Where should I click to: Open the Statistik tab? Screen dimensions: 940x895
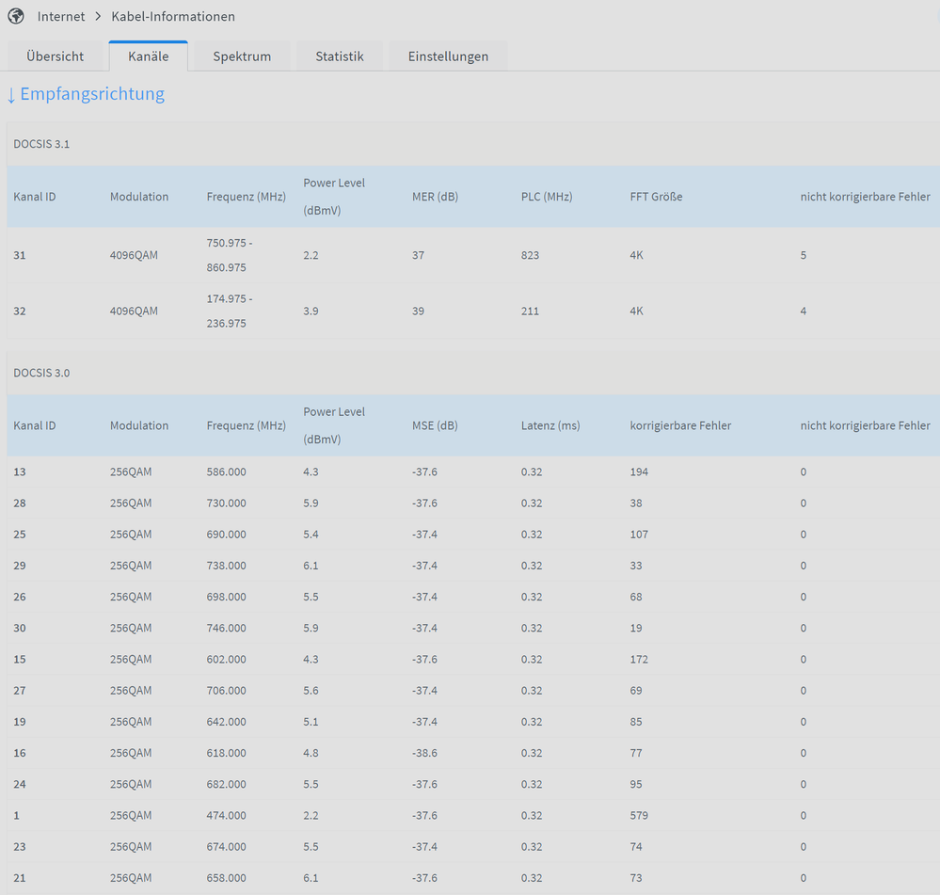[339, 56]
